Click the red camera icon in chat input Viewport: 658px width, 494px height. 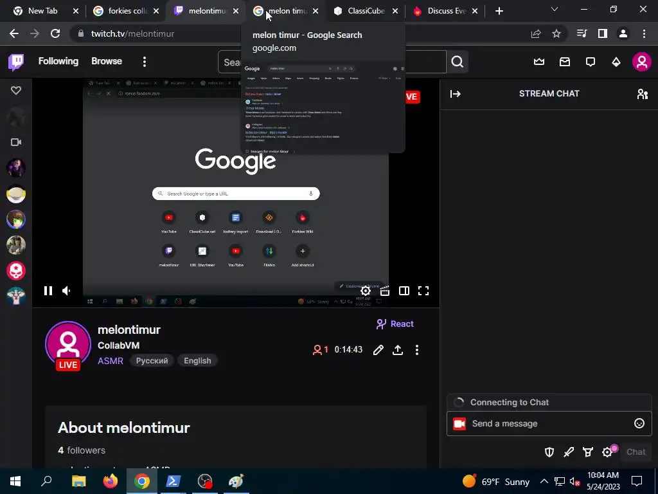(x=459, y=424)
